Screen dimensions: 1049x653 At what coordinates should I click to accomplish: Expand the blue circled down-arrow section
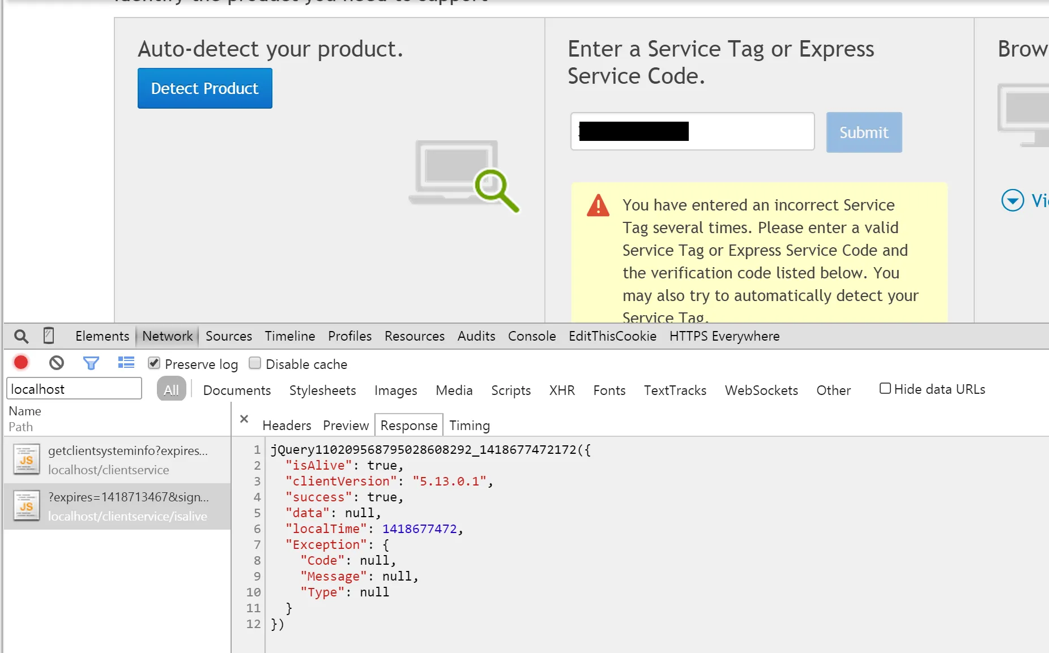(x=1012, y=200)
